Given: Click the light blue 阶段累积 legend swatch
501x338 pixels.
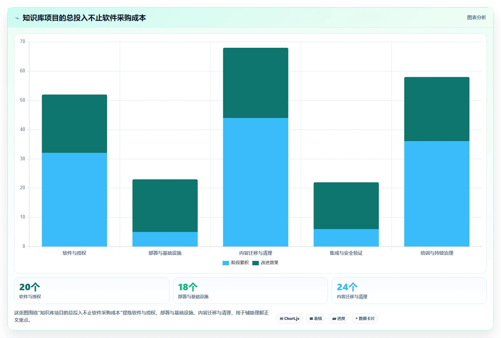Looking at the screenshot, I should (226, 263).
